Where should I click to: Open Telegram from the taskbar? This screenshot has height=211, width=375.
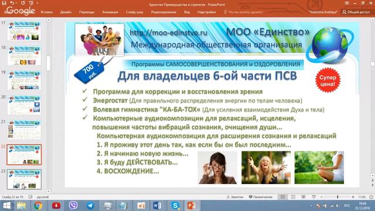tap(90, 206)
